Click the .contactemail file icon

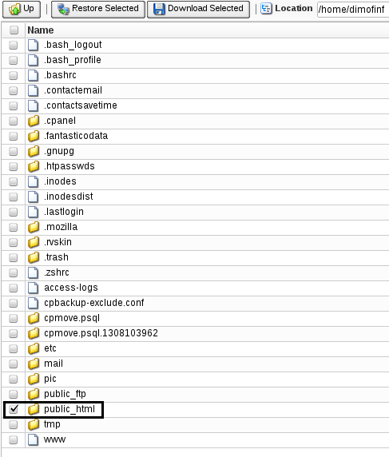click(33, 90)
